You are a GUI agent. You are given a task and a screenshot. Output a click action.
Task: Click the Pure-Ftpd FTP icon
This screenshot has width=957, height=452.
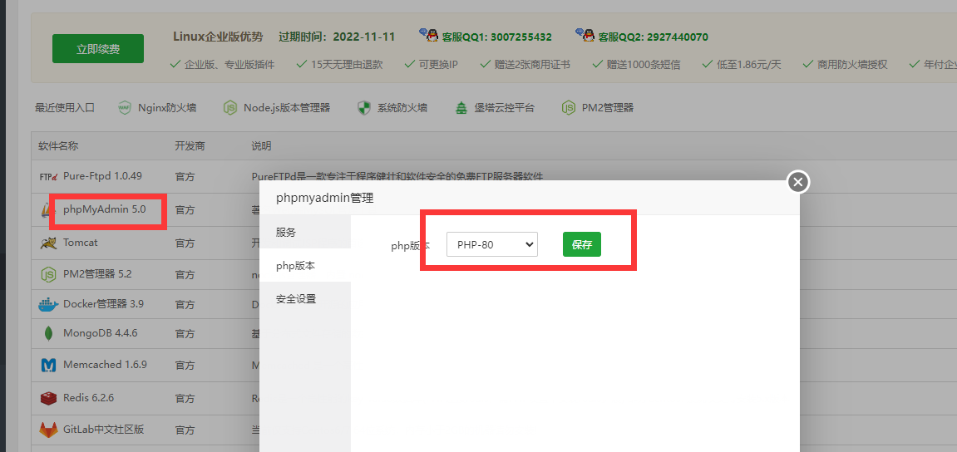48,176
